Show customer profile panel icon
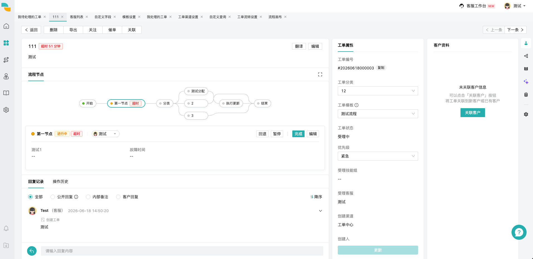This screenshot has width=533, height=259. 526,43
